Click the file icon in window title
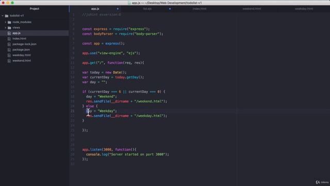The image size is (330, 186). pos(129,3)
